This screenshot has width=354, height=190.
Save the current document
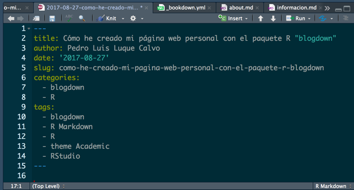[52, 19]
